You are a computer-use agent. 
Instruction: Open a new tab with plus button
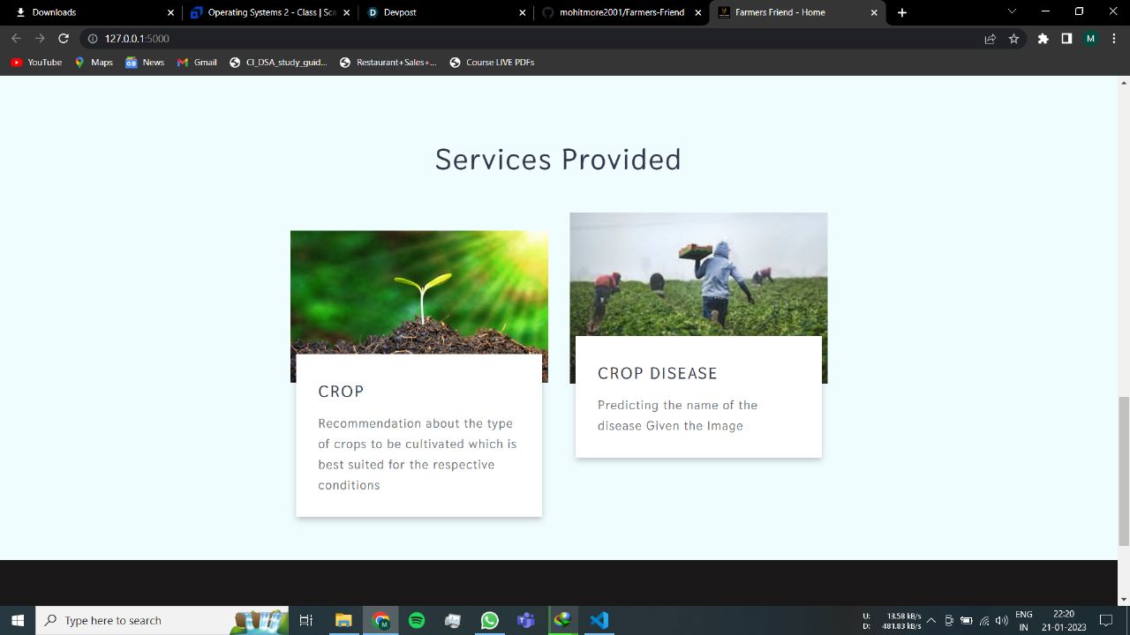[x=901, y=12]
